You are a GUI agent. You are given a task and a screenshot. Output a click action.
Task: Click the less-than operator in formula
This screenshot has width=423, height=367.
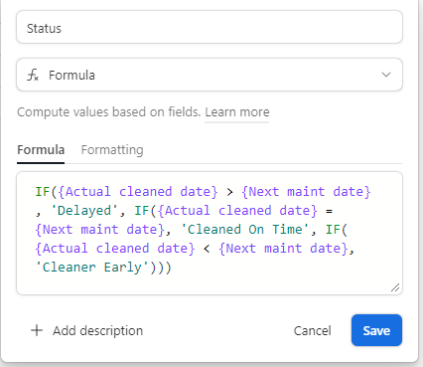click(207, 249)
